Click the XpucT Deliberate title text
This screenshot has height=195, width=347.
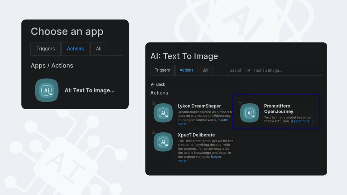tap(196, 135)
